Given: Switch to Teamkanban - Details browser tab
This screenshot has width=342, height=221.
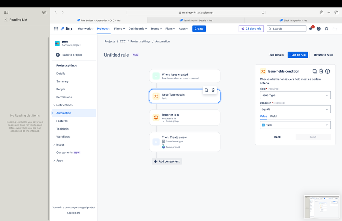Looking at the screenshot, I should point(196,21).
